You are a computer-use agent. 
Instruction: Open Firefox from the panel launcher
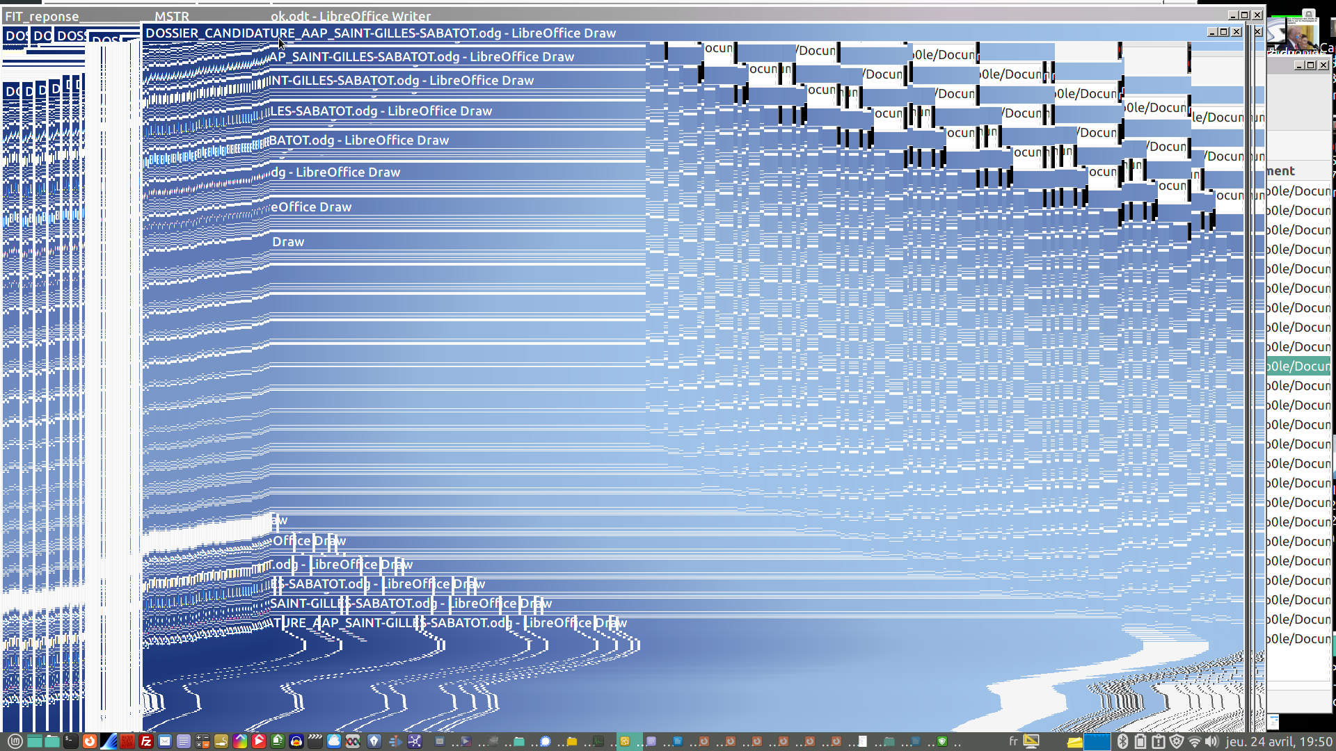pyautogui.click(x=90, y=741)
